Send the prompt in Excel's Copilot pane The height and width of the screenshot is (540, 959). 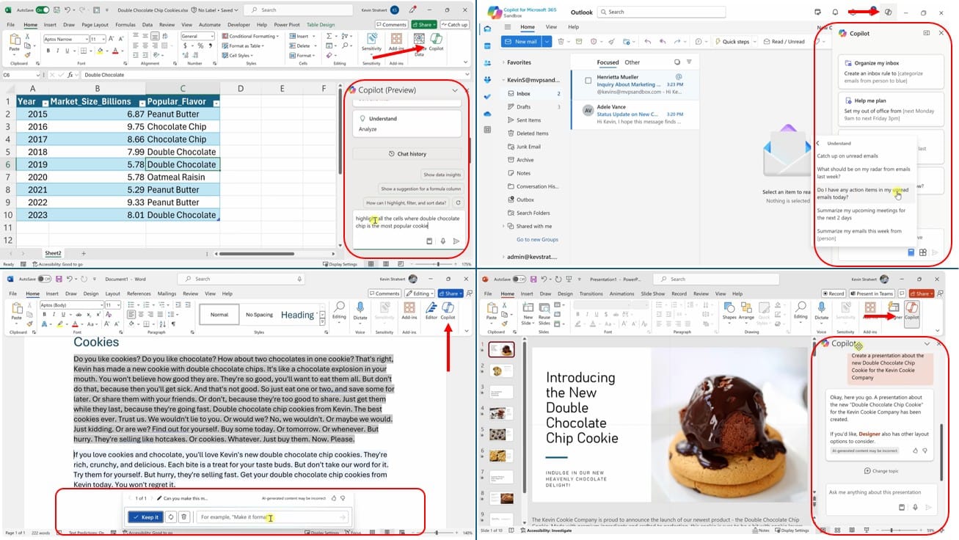(x=456, y=241)
